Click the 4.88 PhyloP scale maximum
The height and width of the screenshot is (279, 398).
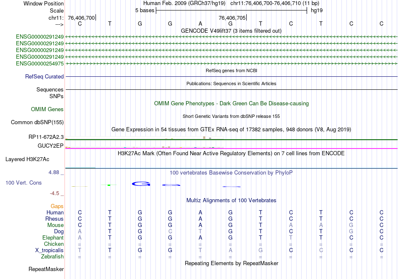pyautogui.click(x=54, y=172)
